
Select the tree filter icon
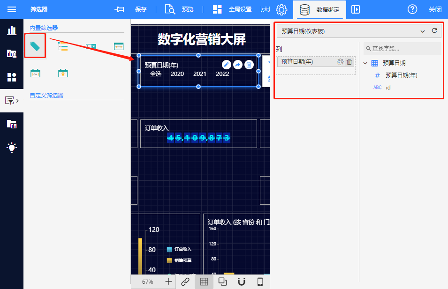coord(62,46)
